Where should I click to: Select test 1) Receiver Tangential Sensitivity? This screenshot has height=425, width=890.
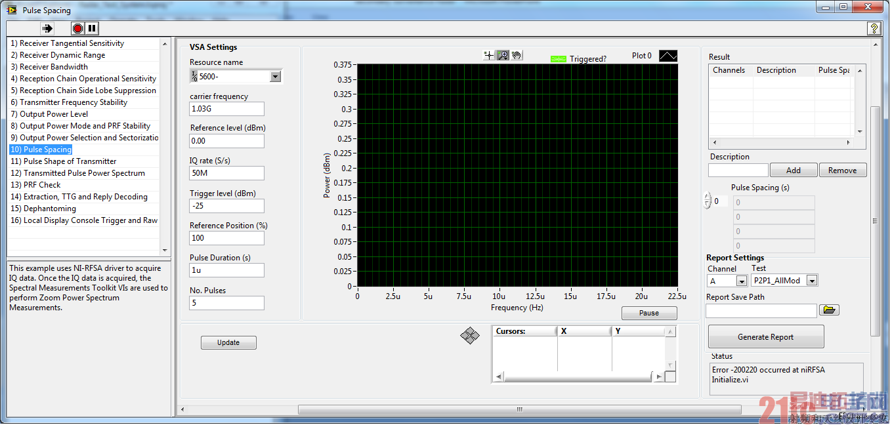83,43
